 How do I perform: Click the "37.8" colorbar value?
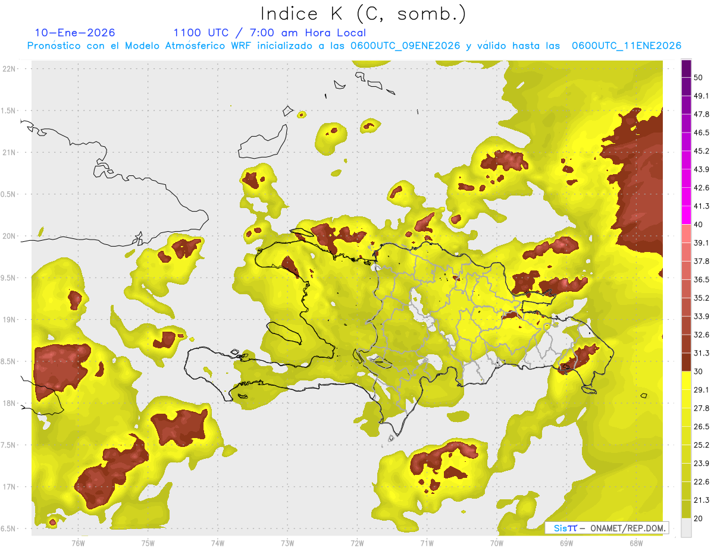(702, 261)
